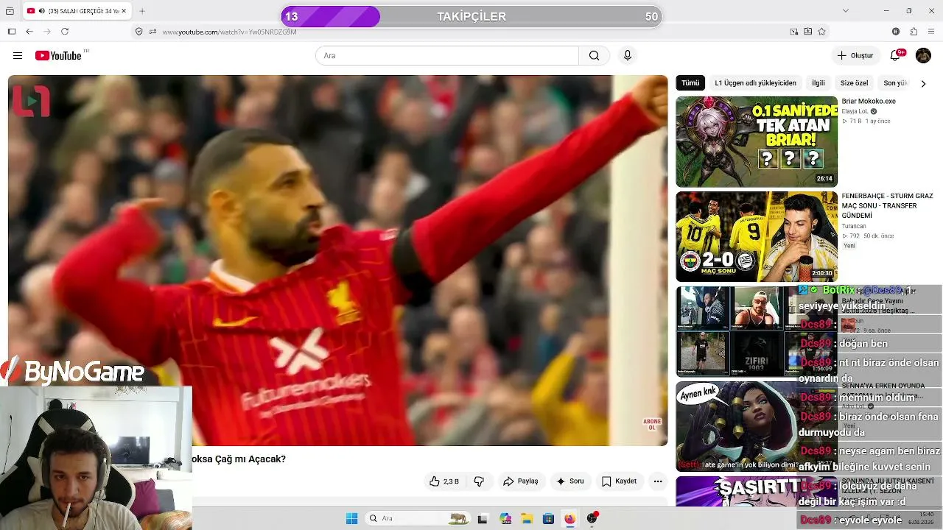Open Task View from the taskbar

483,519
